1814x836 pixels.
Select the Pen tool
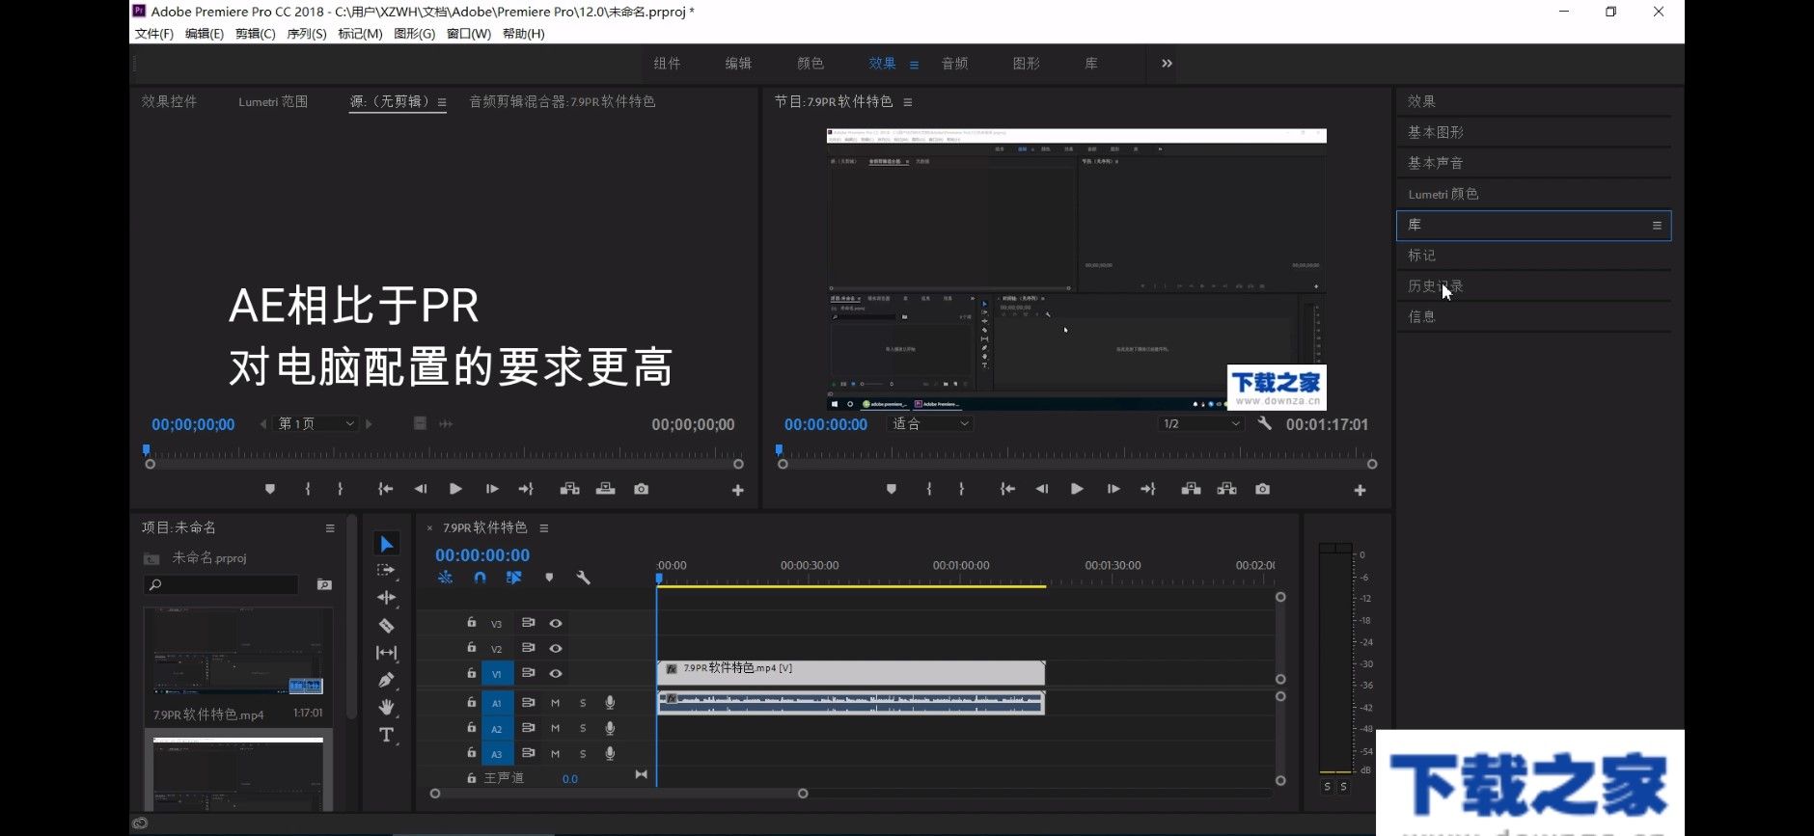pos(386,680)
